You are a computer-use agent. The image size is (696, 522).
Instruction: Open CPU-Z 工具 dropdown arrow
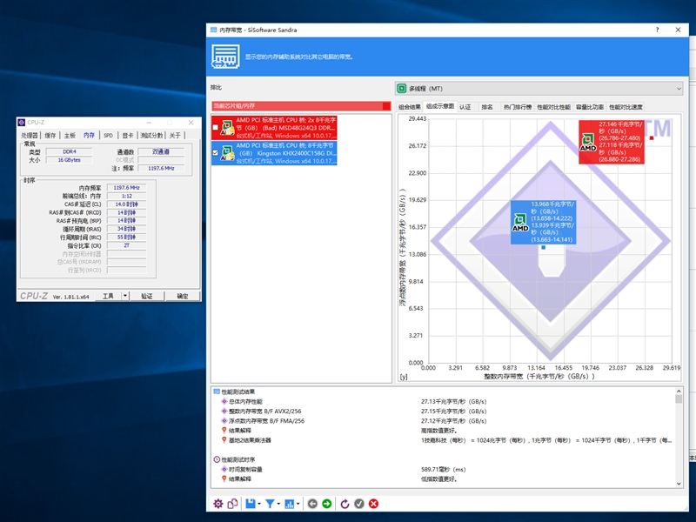(125, 296)
